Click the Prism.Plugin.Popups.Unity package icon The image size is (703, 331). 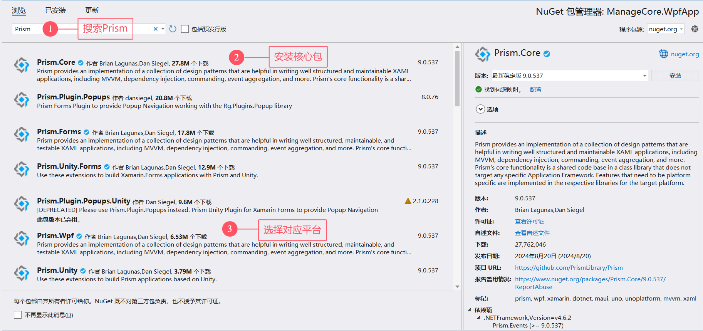[x=22, y=204]
